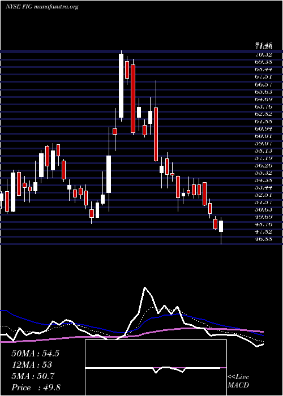
Task: Select the 68.44 price level label
Action: (x=264, y=69)
